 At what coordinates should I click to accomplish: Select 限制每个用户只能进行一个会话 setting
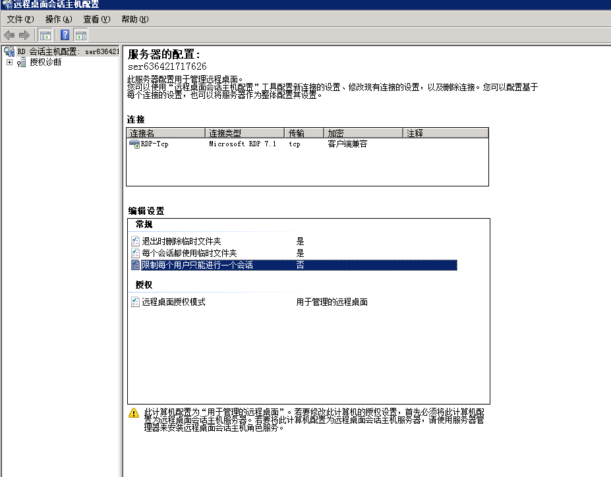pos(197,265)
